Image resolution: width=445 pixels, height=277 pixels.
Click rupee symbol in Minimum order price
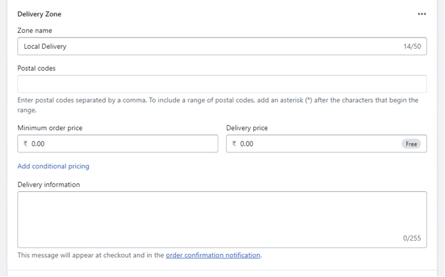25,144
